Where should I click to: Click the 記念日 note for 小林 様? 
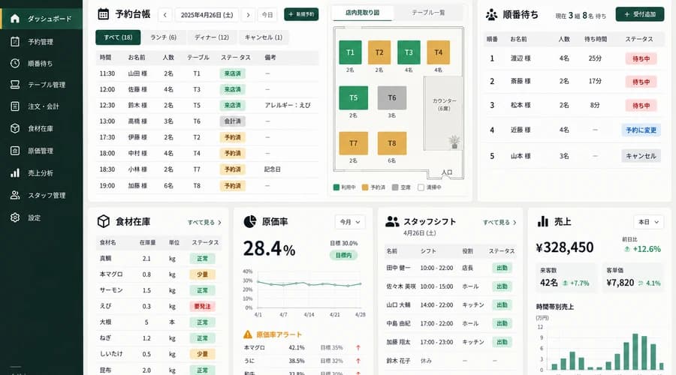[x=273, y=169]
